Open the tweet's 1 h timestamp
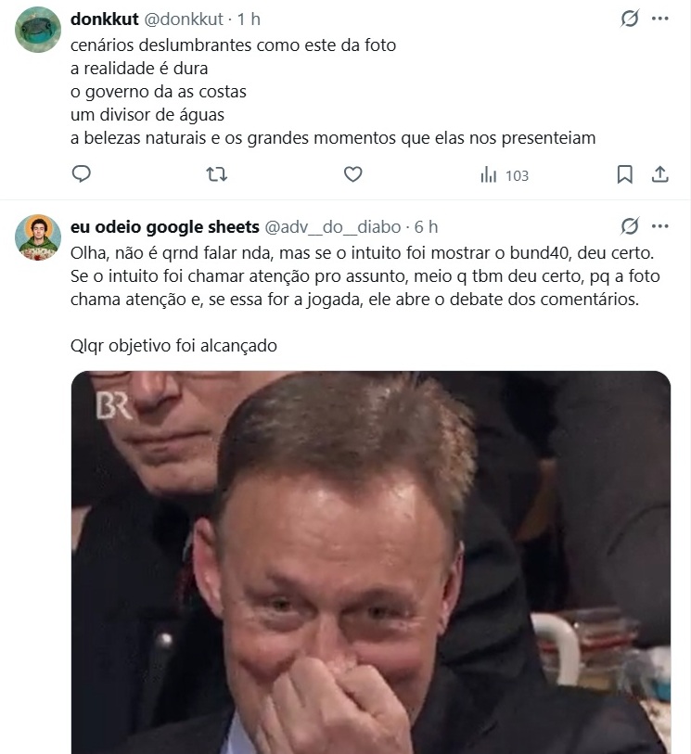 click(250, 19)
